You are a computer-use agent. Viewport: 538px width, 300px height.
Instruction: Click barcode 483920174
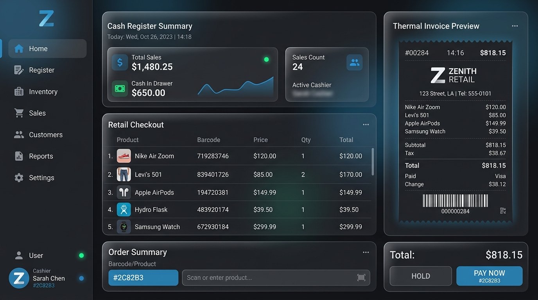coord(213,209)
